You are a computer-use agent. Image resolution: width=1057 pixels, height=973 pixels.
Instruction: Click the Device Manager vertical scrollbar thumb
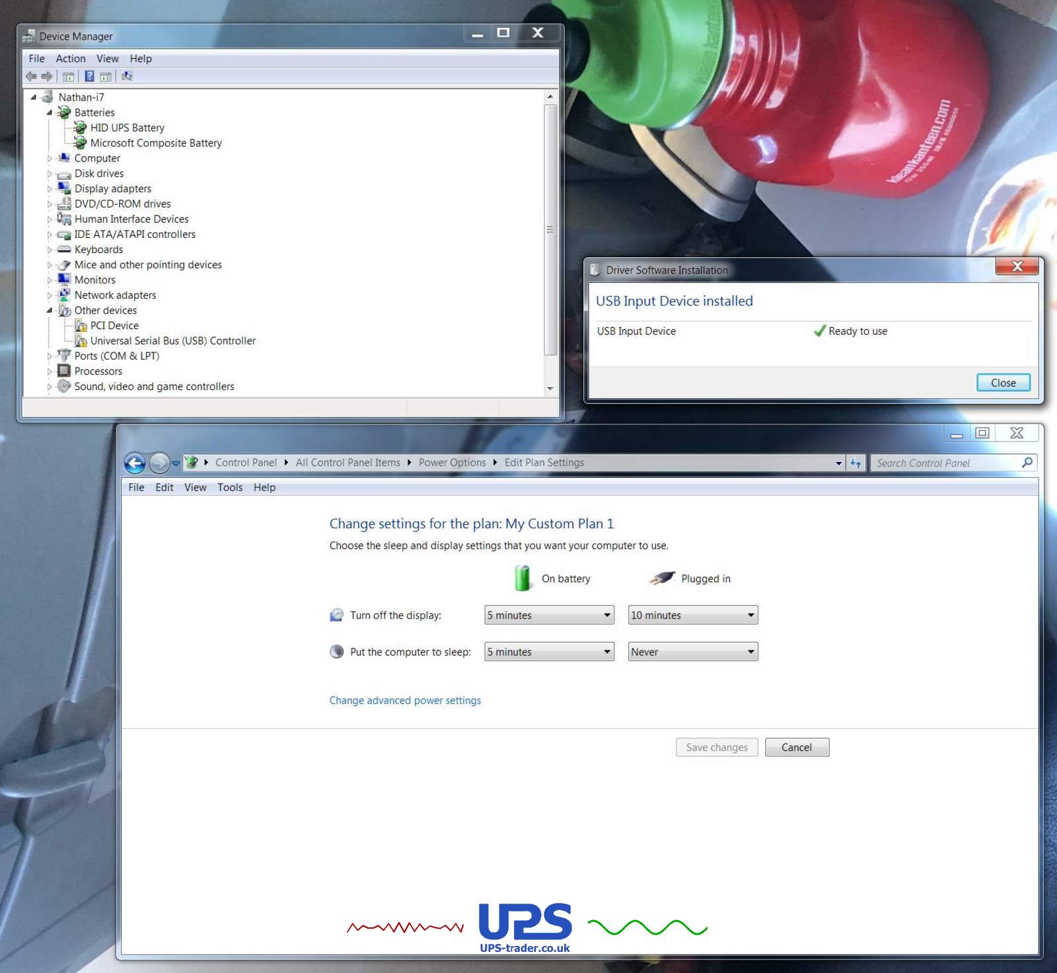[x=550, y=229]
